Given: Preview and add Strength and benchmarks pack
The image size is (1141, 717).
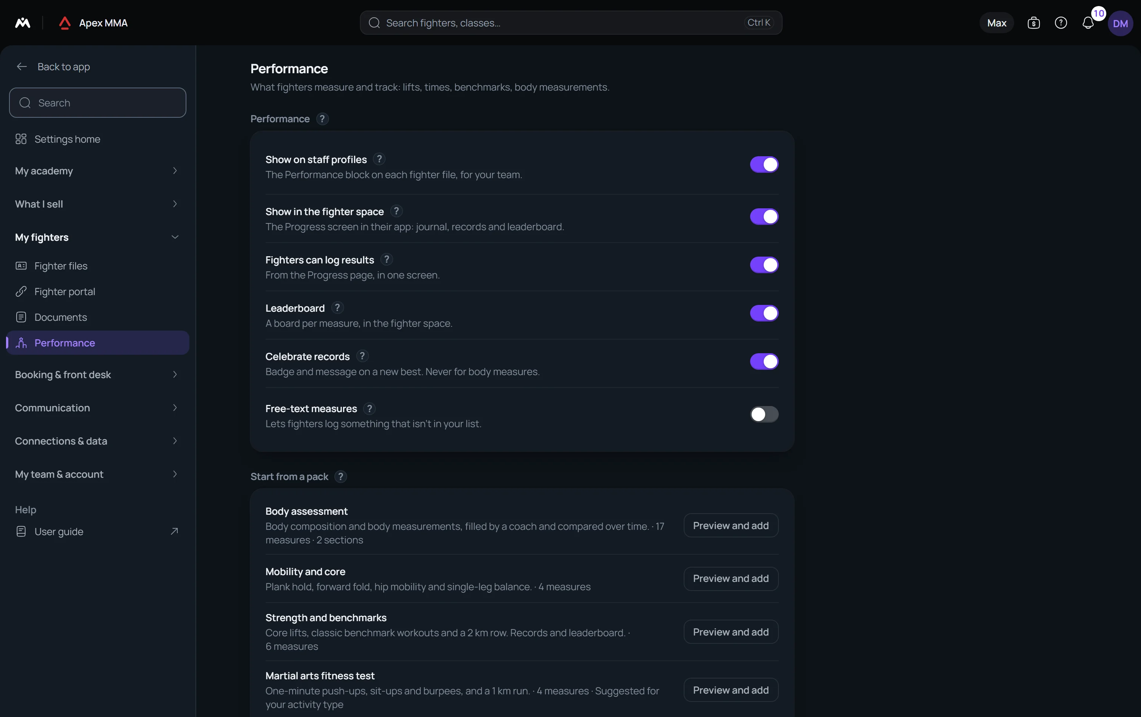Looking at the screenshot, I should (x=730, y=632).
